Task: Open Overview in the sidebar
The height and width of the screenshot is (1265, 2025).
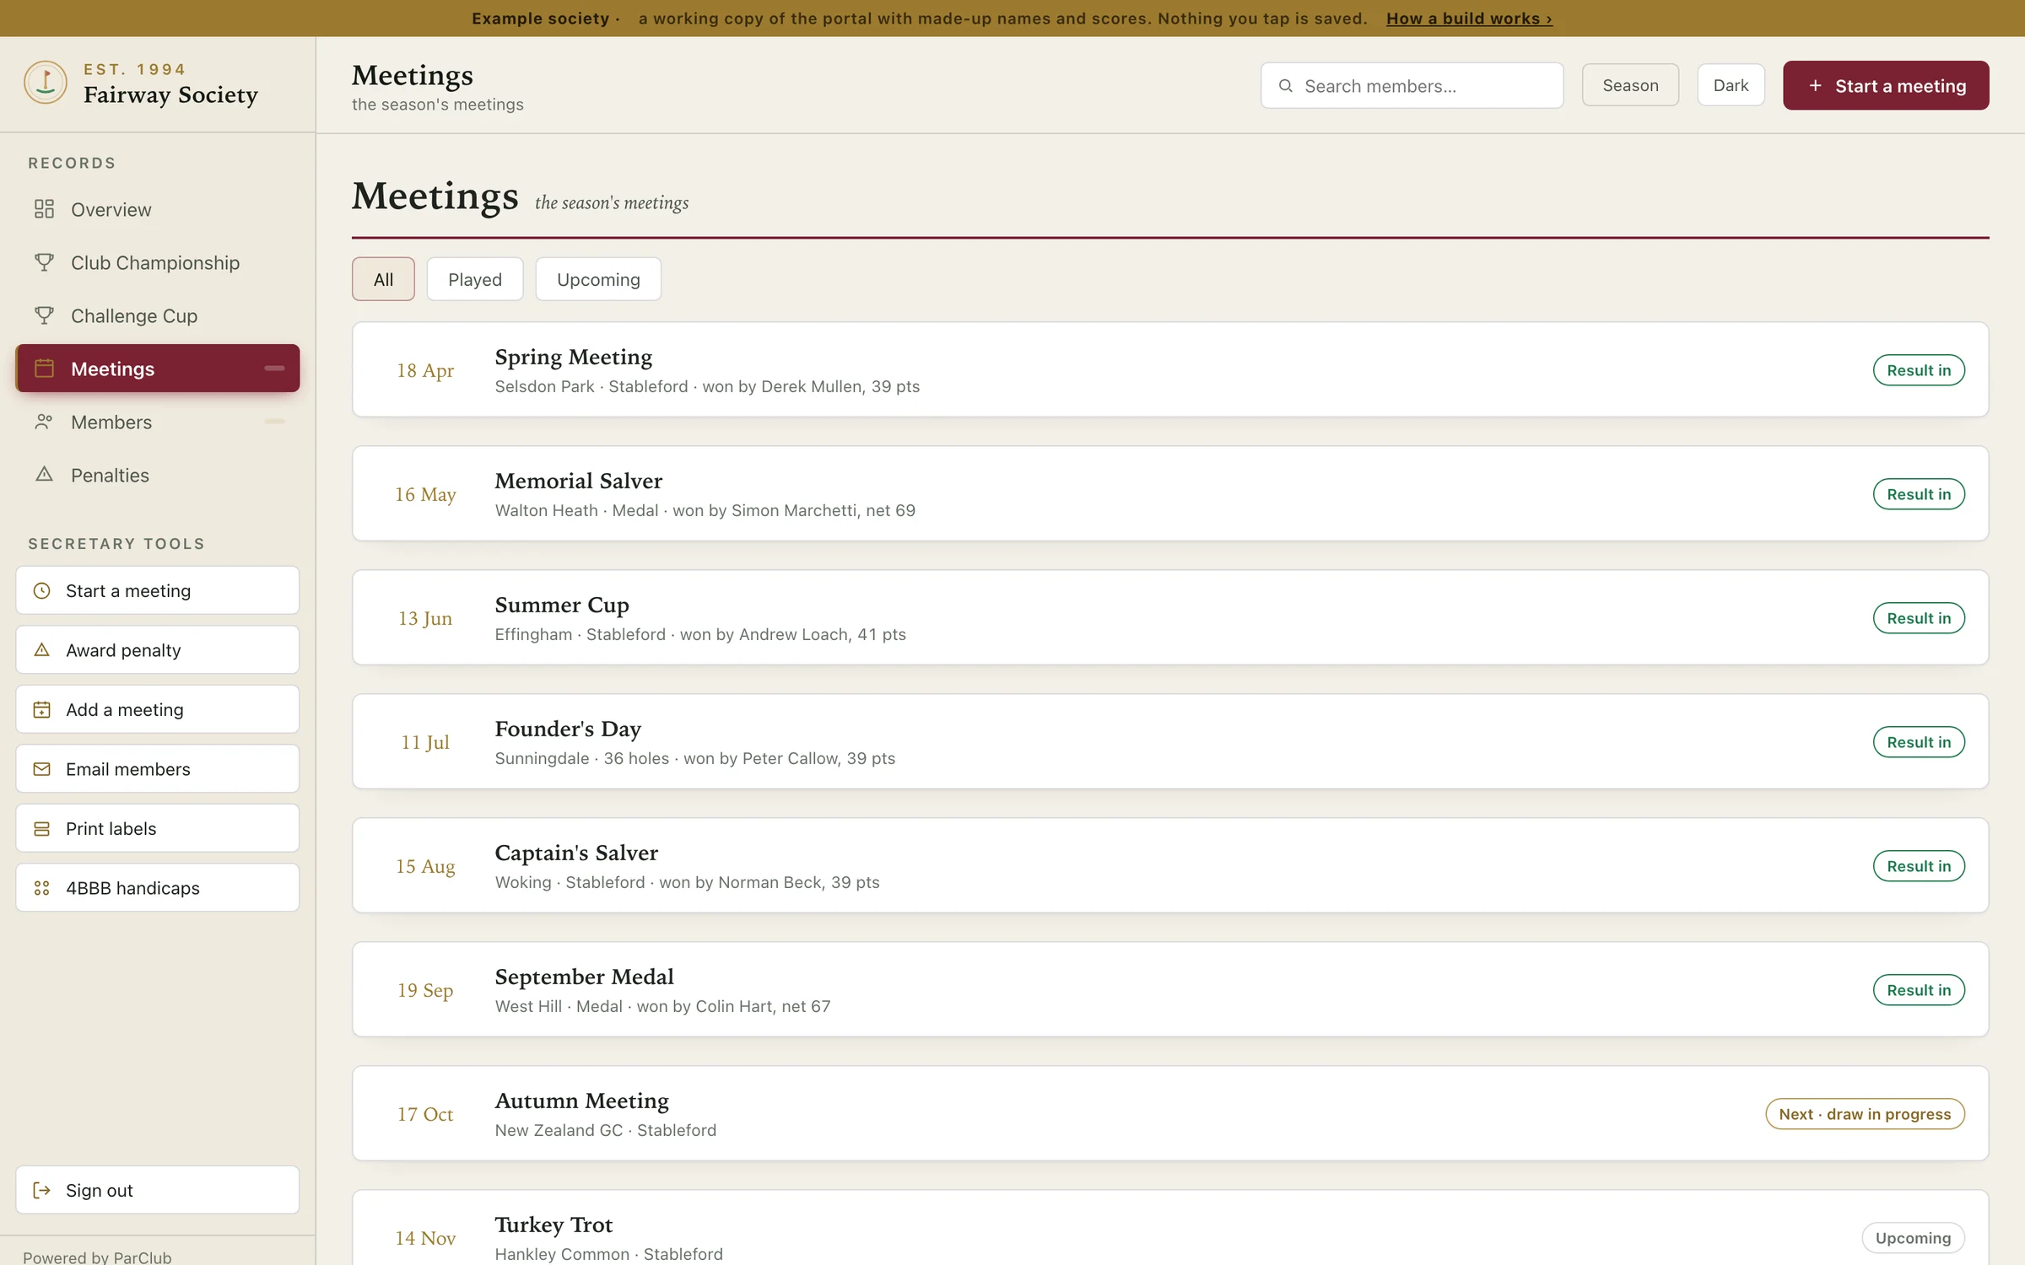Action: (x=158, y=209)
